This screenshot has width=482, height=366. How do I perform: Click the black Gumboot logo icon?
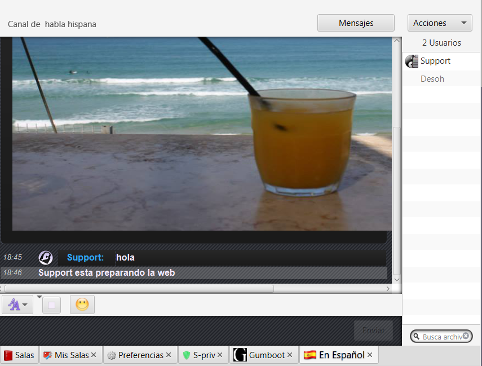[239, 355]
